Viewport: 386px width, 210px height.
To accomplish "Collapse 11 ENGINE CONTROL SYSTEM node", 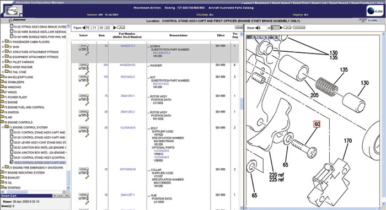I will [3, 127].
